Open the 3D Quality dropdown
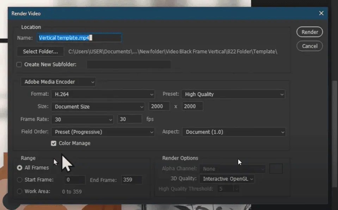 click(227, 179)
